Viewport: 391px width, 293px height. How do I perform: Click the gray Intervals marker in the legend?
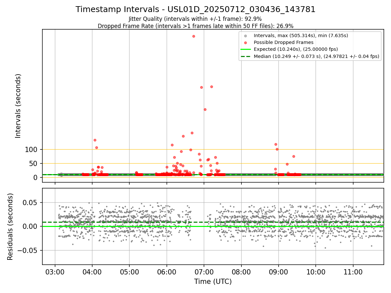[x=246, y=35]
